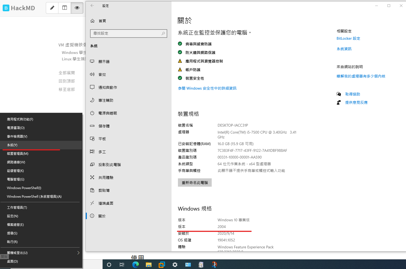Switch HackMD to edit mode with pencil icon
This screenshot has width=406, height=269.
[x=52, y=8]
